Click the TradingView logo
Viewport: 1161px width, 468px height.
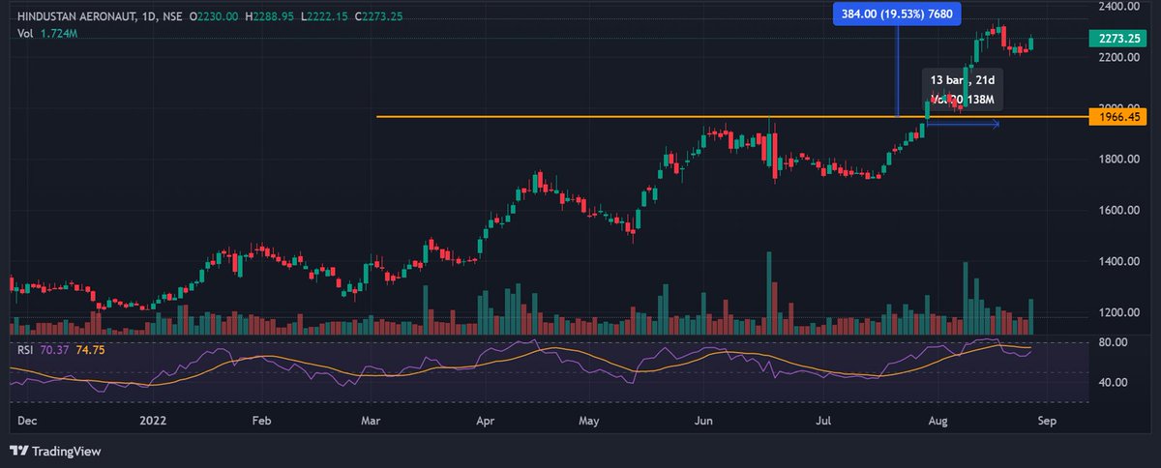(x=55, y=451)
